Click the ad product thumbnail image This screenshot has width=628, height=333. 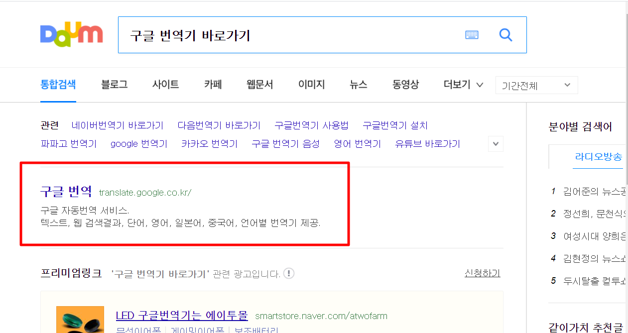pos(80,320)
